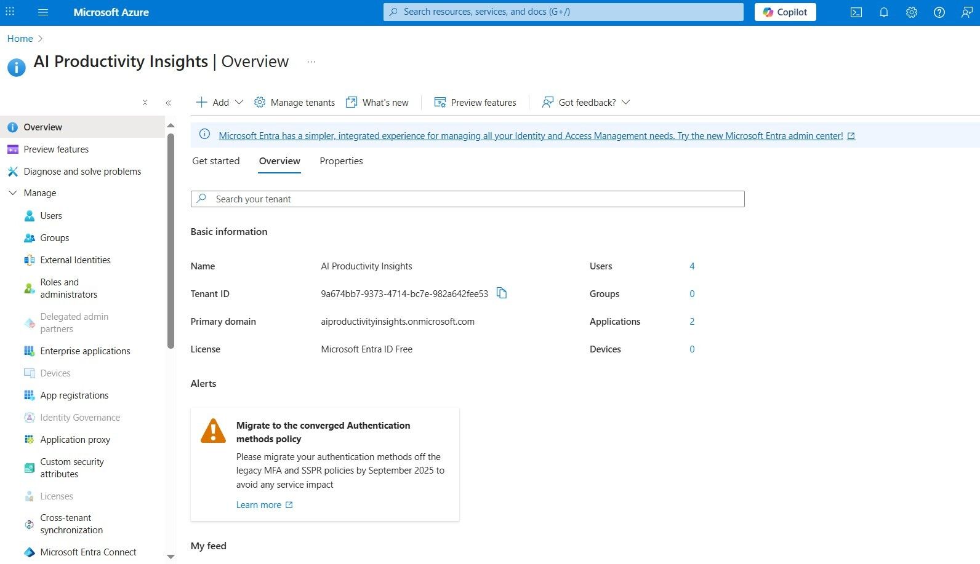This screenshot has height=564, width=980.
Task: Open the Groups count link showing 0
Action: pos(692,294)
